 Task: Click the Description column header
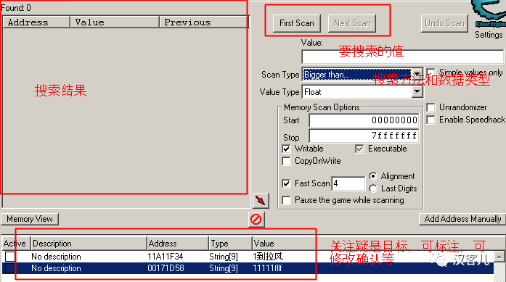(89, 244)
